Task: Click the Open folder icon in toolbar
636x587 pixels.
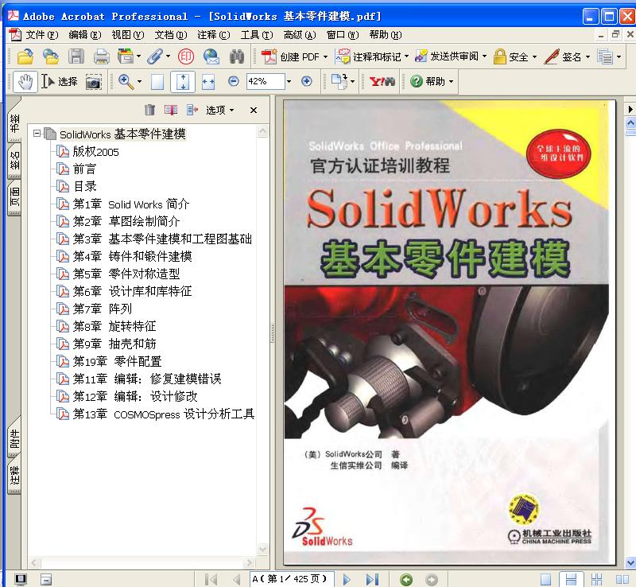Action: coord(25,56)
